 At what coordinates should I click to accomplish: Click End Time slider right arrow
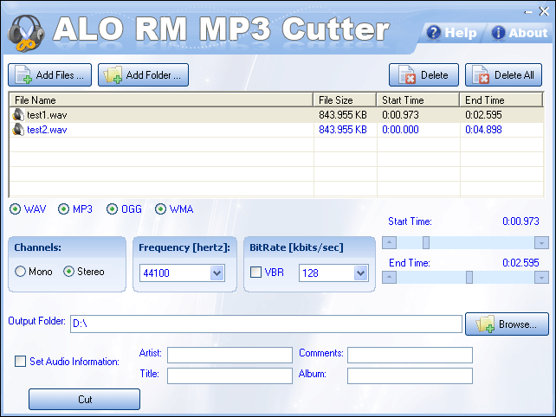(x=541, y=277)
